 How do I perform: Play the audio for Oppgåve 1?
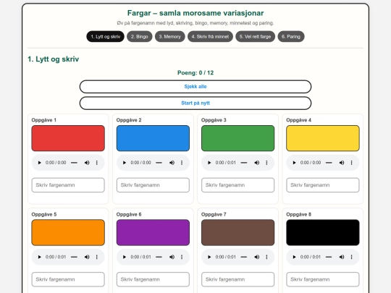[39, 163]
